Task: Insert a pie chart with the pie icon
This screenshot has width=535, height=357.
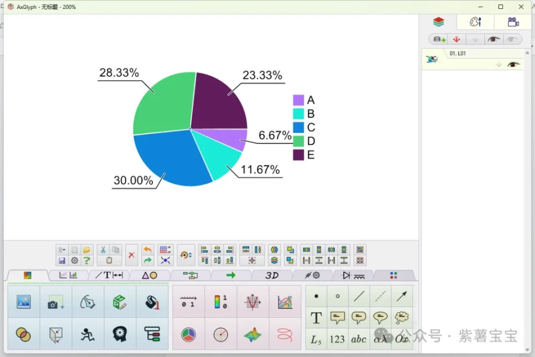Action: click(x=189, y=335)
